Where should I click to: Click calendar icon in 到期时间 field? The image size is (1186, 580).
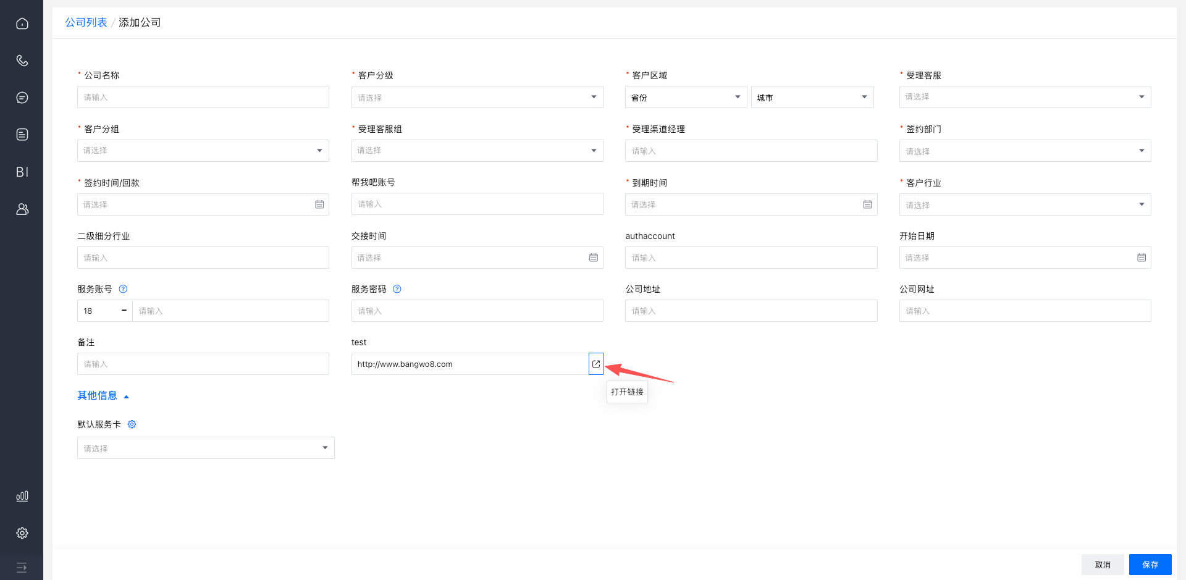click(x=867, y=204)
